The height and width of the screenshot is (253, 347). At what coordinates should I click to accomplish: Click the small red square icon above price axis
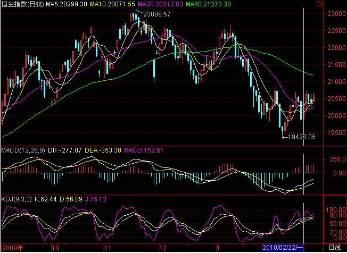(319, 4)
